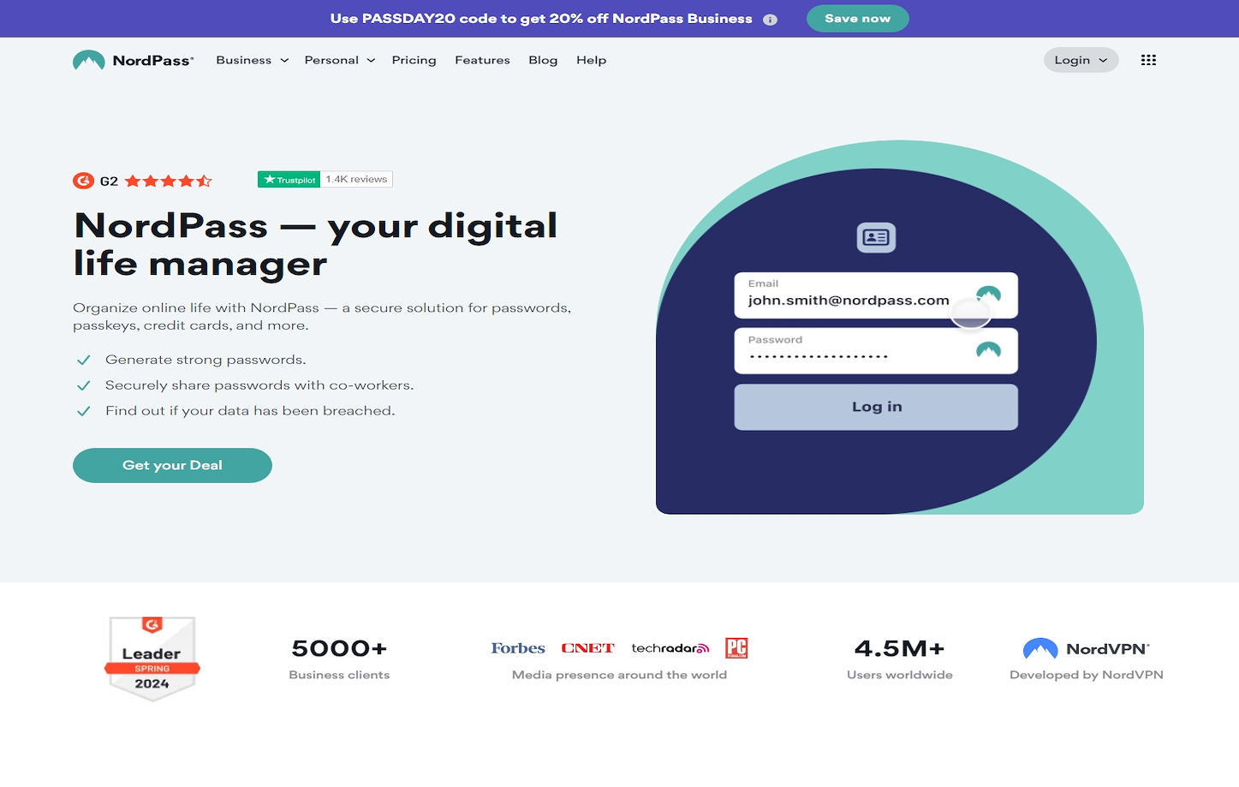The image size is (1239, 787).
Task: Open the NordPass logo home link
Action: (134, 60)
